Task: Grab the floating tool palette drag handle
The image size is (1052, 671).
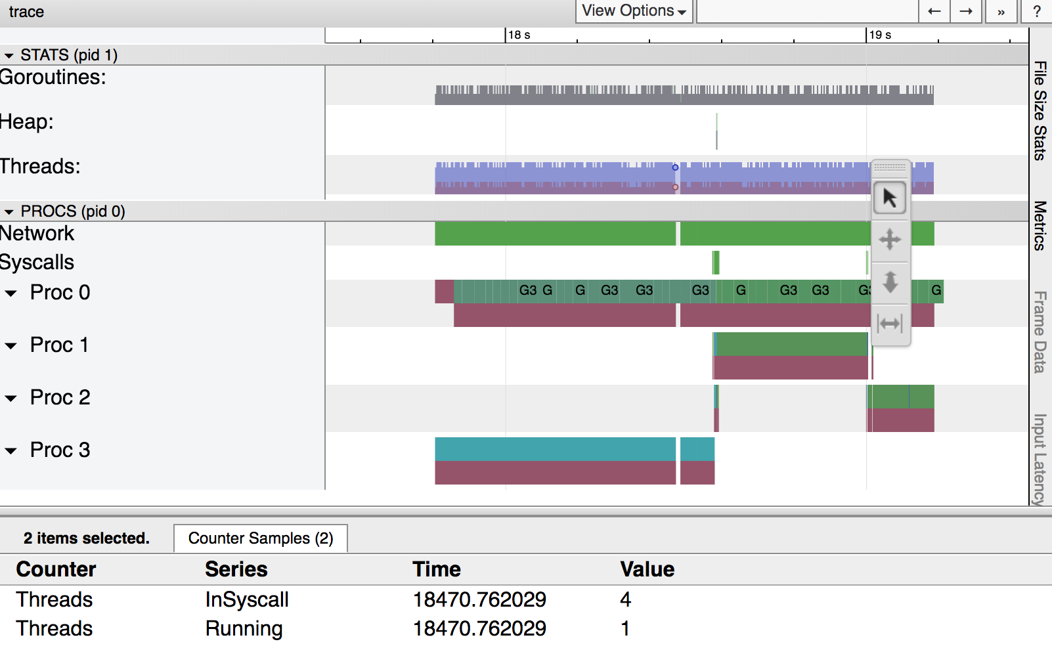Action: pos(890,168)
